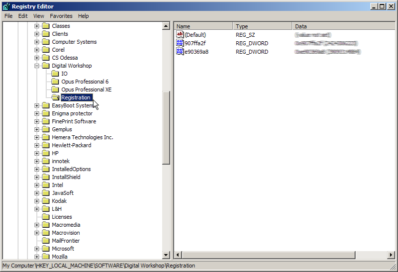
Task: Expand the L&H key
Action: click(x=37, y=209)
